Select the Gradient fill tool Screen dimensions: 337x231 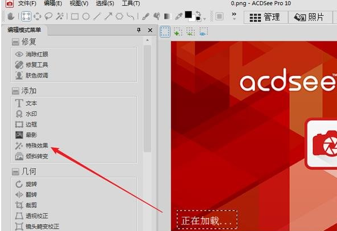pos(168,16)
